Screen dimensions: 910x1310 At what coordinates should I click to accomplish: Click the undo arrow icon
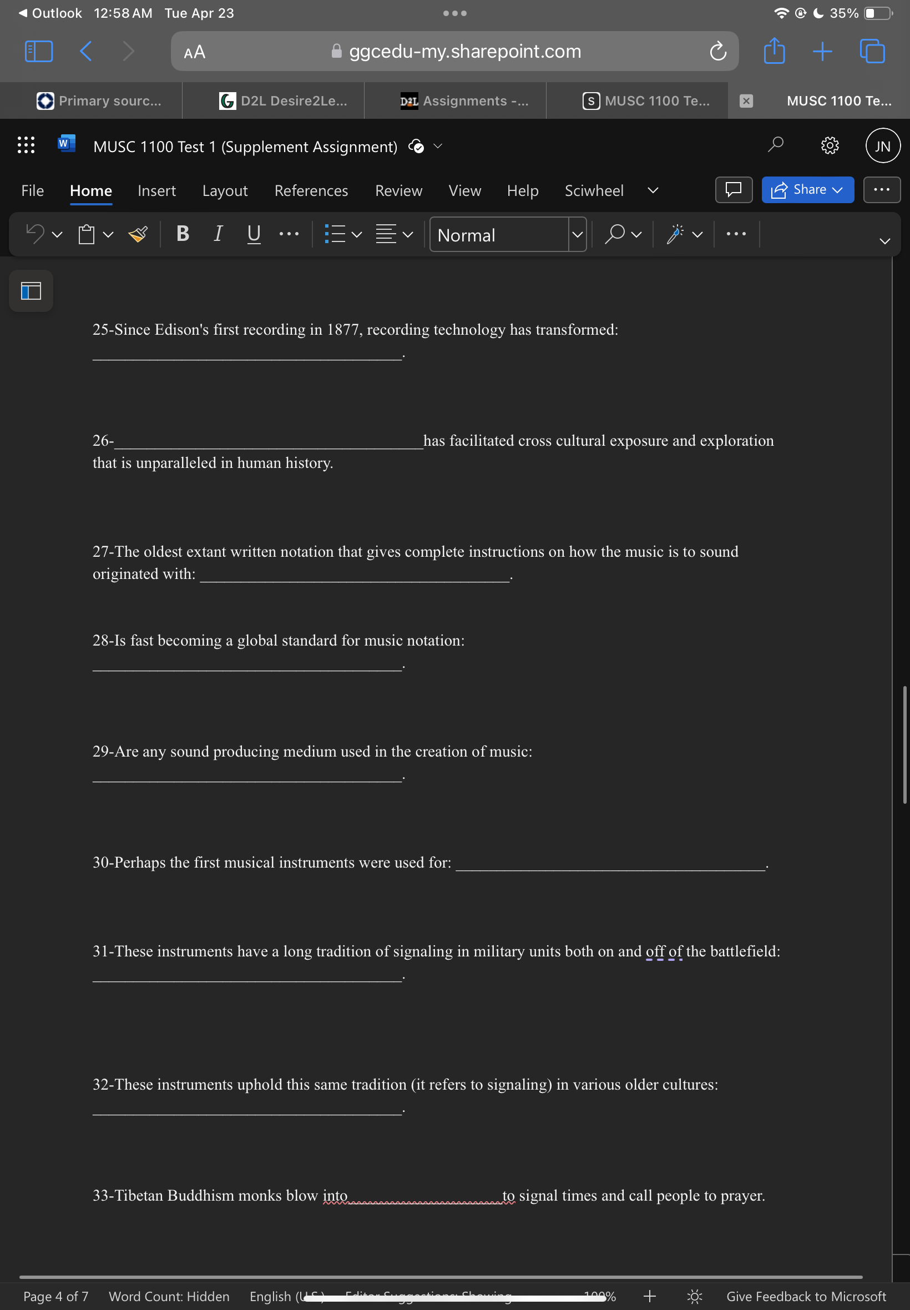(36, 234)
